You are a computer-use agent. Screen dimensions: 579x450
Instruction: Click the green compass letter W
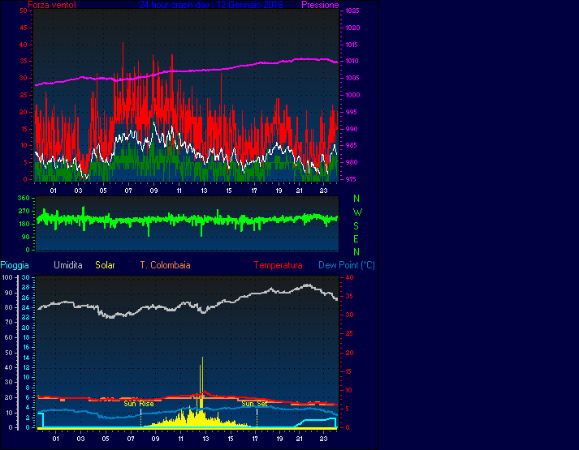tap(357, 212)
